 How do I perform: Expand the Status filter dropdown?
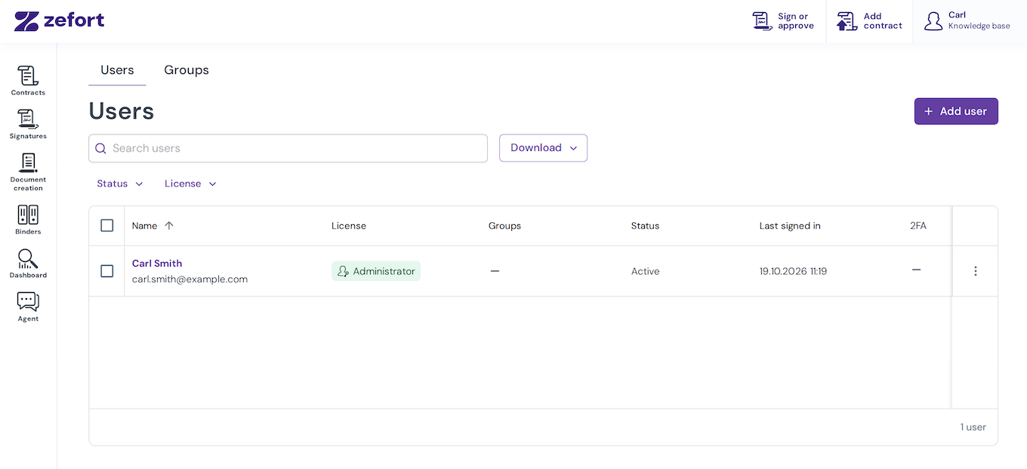[x=120, y=184]
